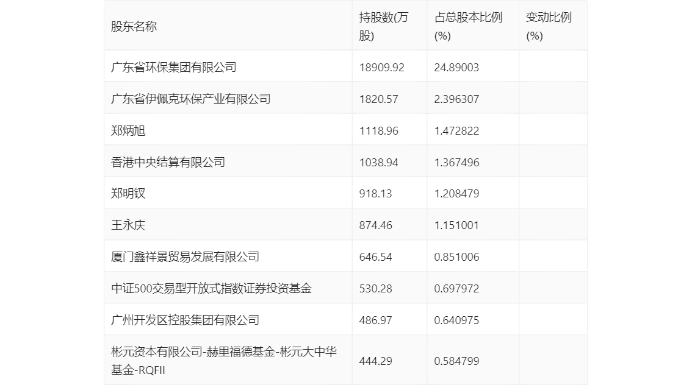Select shareholder 郑明钗
Screen dimensions: 692x385
[x=128, y=193]
